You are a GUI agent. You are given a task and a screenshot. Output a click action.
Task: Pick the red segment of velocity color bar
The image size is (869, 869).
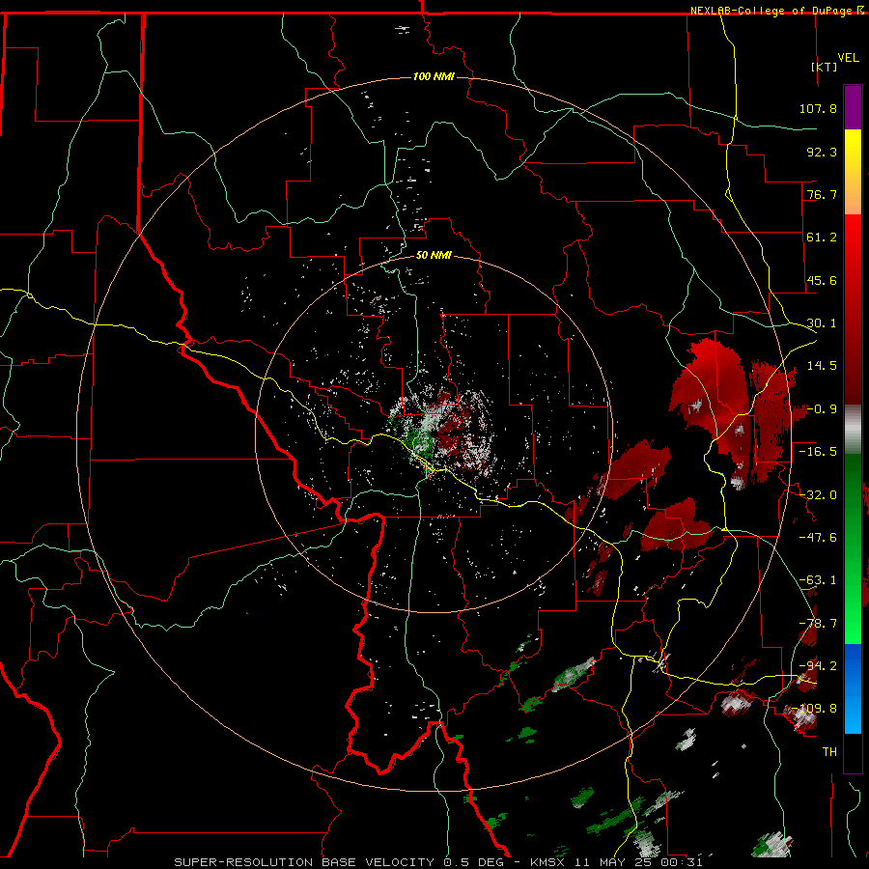[x=853, y=309]
